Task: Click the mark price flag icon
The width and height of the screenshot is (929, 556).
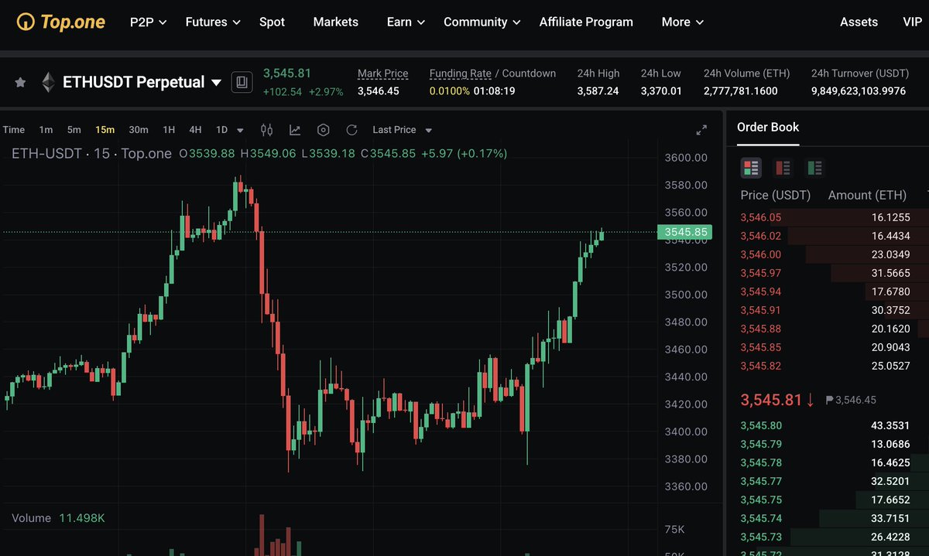Action: 830,400
